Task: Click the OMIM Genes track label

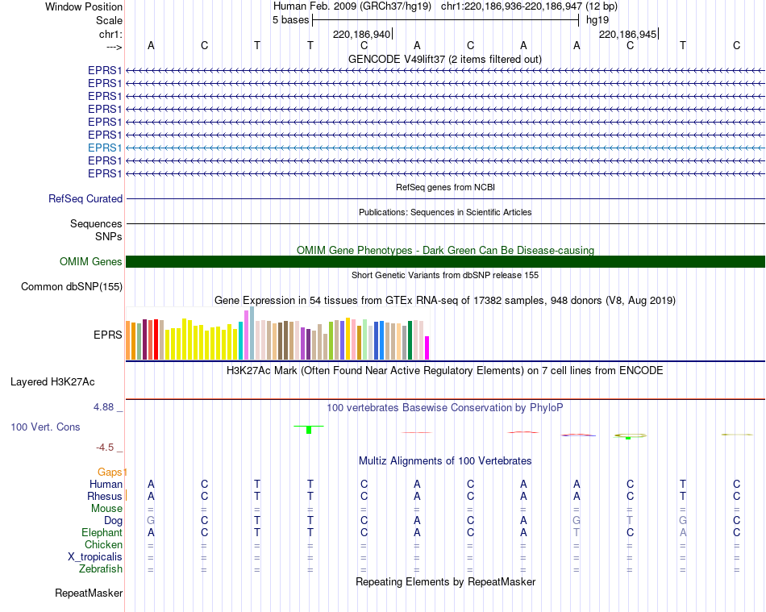Action: coord(90,261)
